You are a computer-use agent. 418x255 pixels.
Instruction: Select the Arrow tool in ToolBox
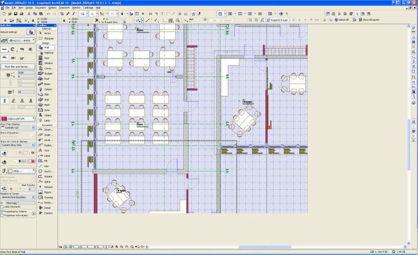tap(47, 33)
